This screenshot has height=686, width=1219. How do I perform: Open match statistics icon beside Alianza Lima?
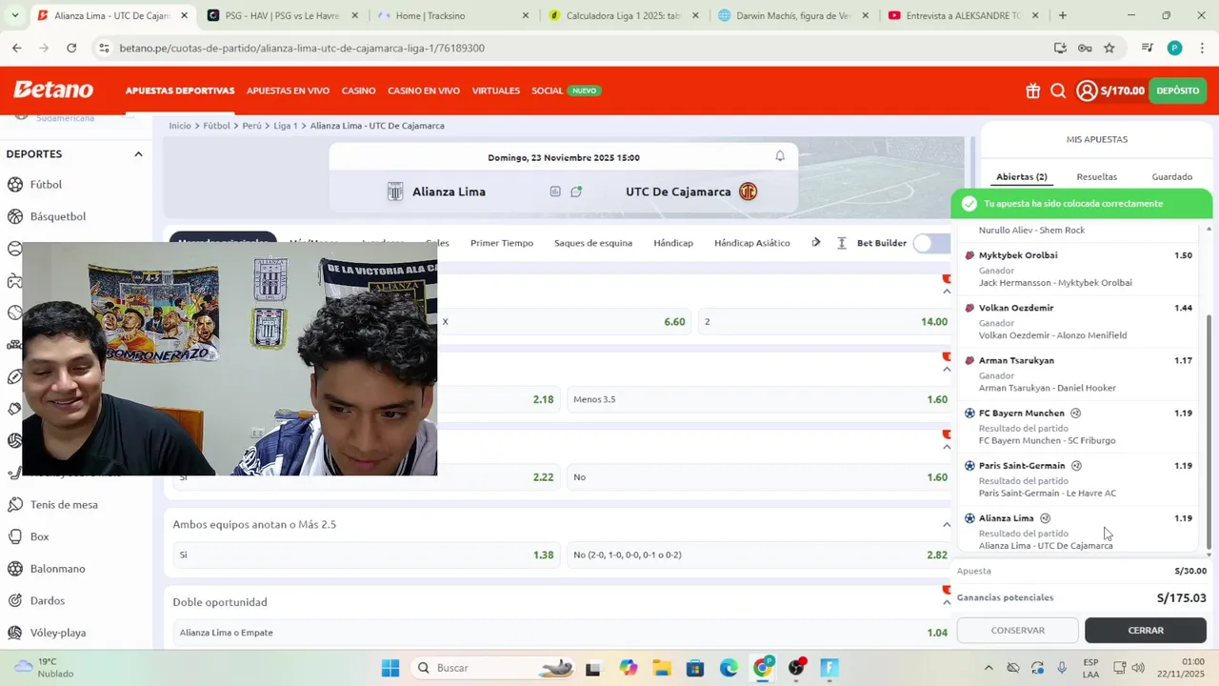coord(555,192)
